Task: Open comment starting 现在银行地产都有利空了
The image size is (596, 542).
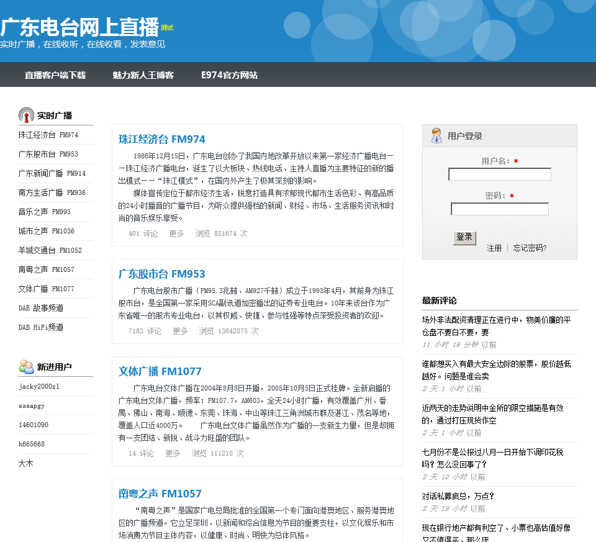Action: (496, 533)
